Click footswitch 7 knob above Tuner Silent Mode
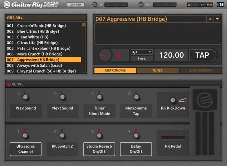 pos(99,97)
